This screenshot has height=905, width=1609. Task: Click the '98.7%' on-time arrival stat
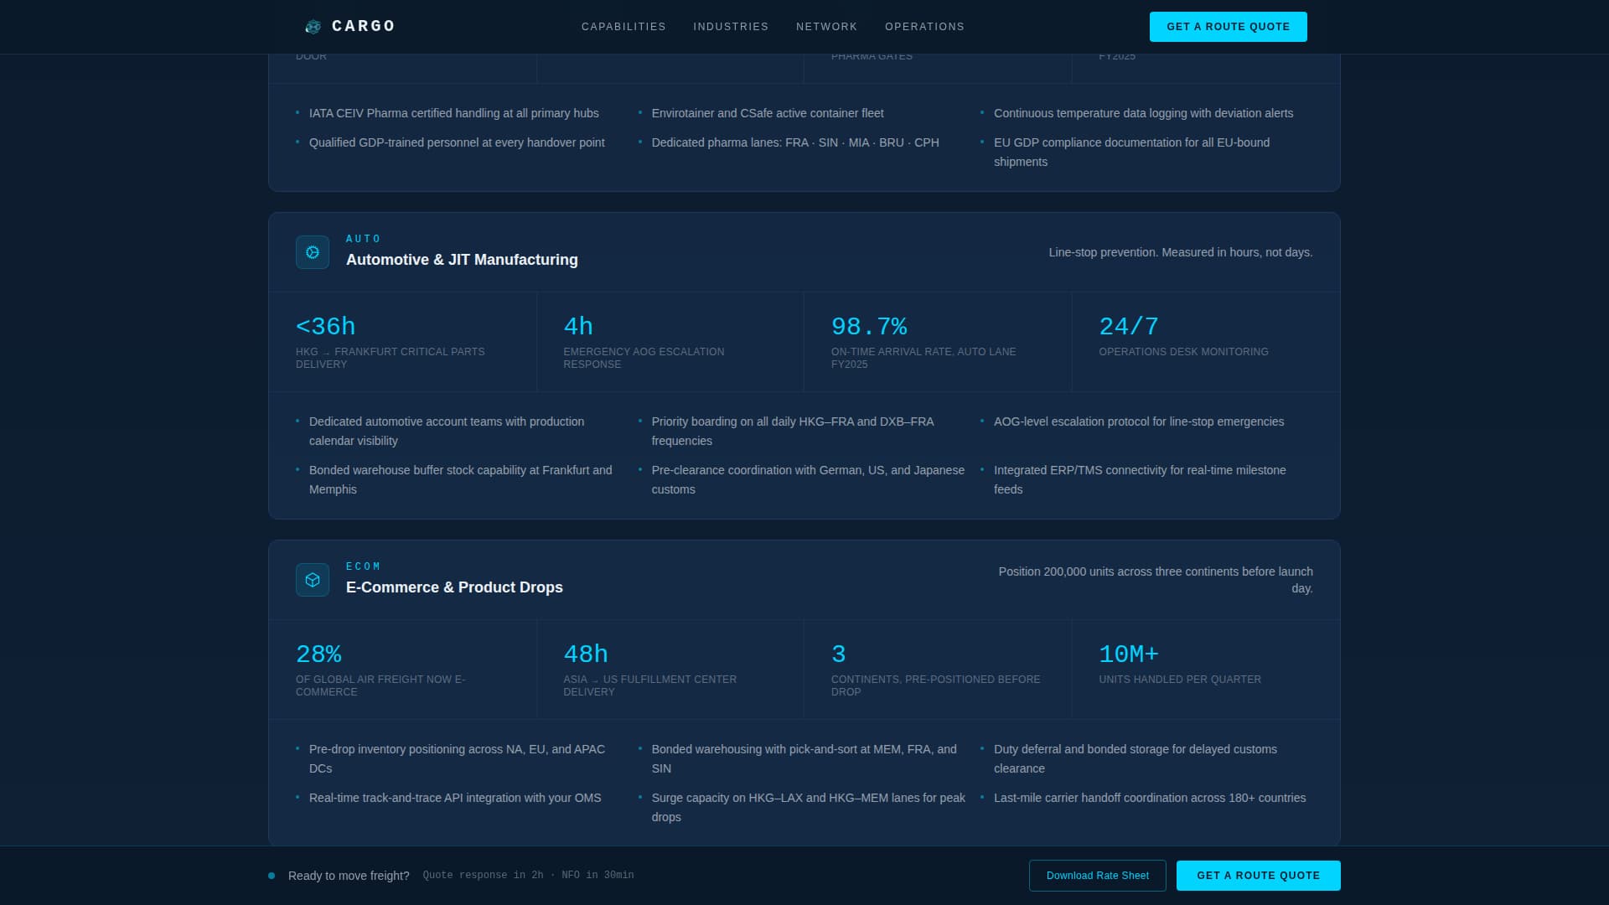870,326
